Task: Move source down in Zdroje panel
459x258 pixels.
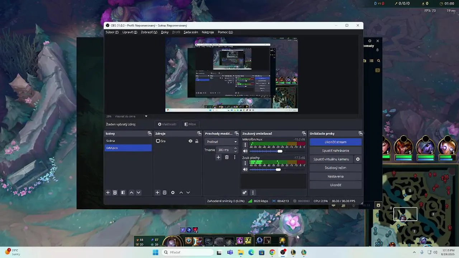Action: [188, 192]
